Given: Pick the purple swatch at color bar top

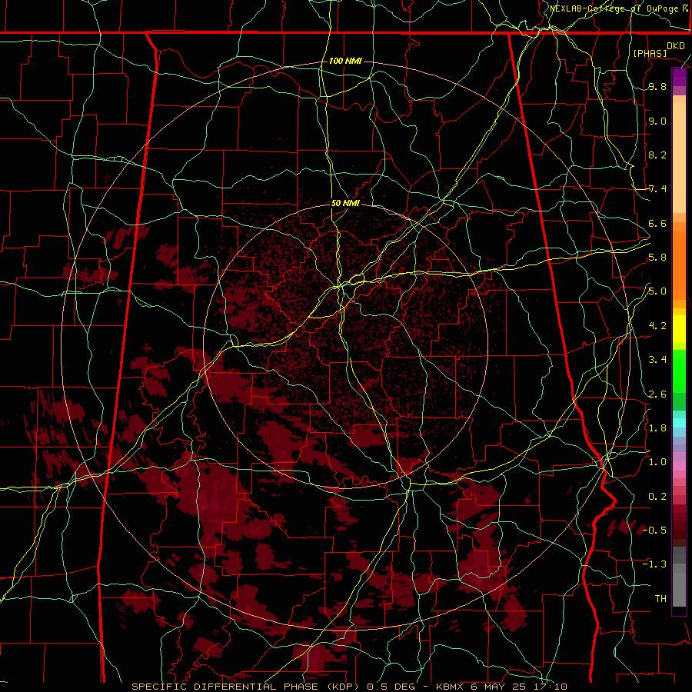Looking at the screenshot, I should tap(679, 77).
